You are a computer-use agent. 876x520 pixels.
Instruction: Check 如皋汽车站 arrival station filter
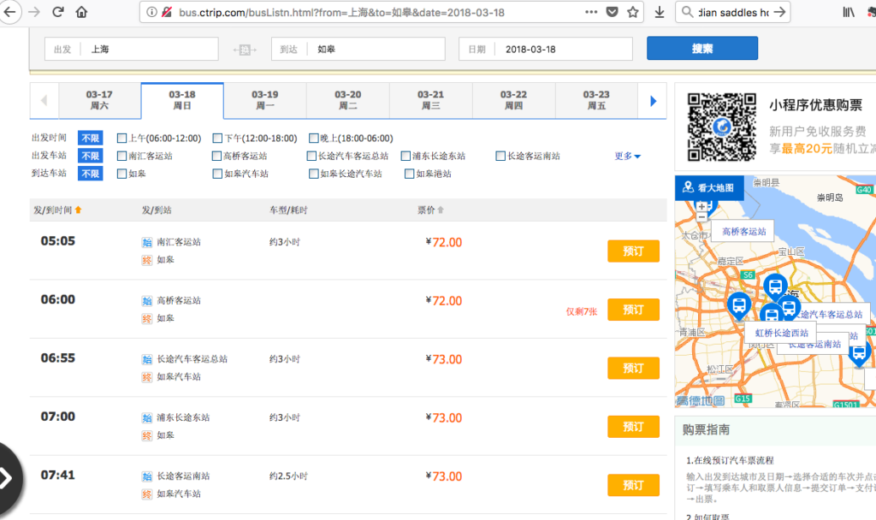217,174
